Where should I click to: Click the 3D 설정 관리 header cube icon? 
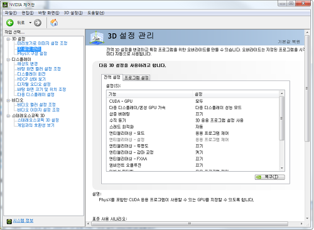pos(97,38)
